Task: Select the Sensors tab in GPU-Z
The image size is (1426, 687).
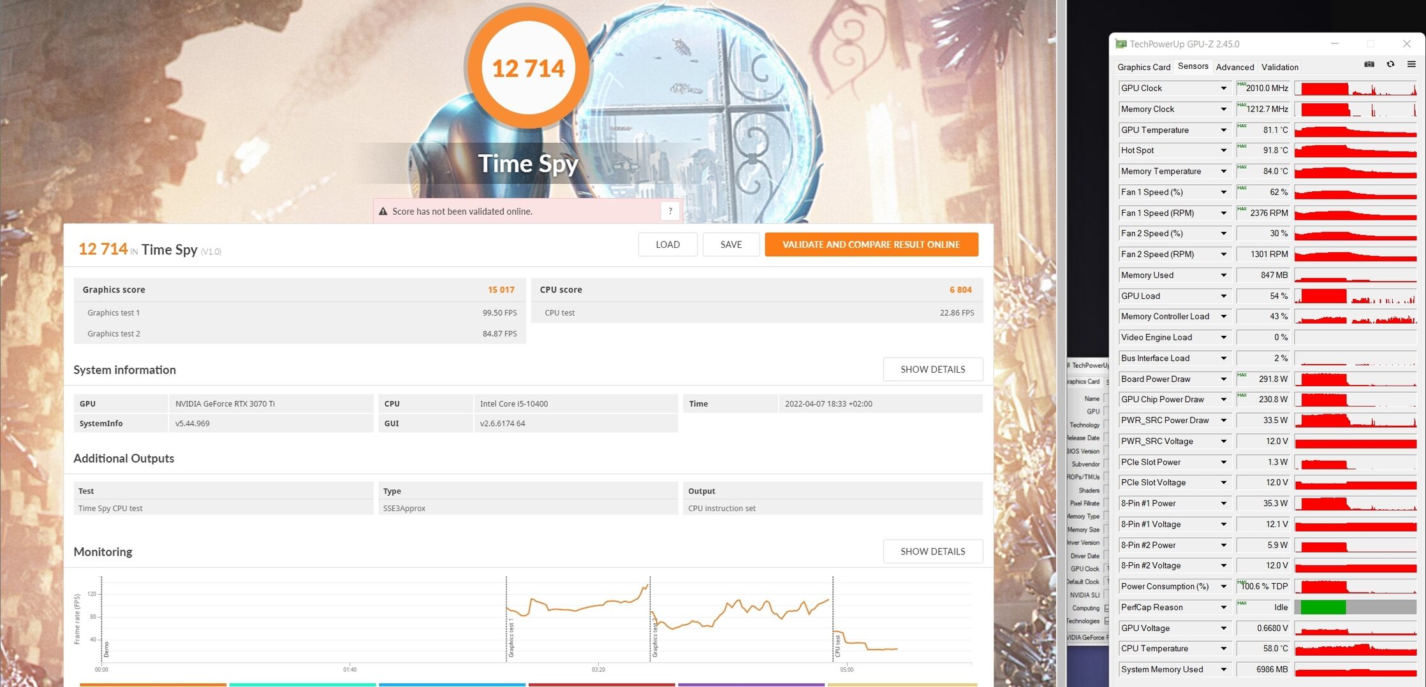Action: pyautogui.click(x=1193, y=66)
